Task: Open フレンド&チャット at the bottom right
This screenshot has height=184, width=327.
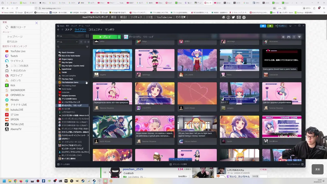Action: point(295,164)
